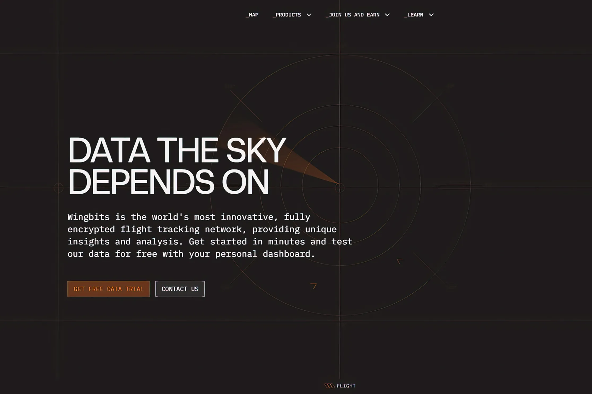
Task: Open the _MAP navigation link
Action: [x=252, y=15]
